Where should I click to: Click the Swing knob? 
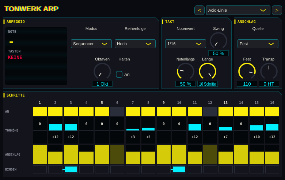[x=218, y=41]
